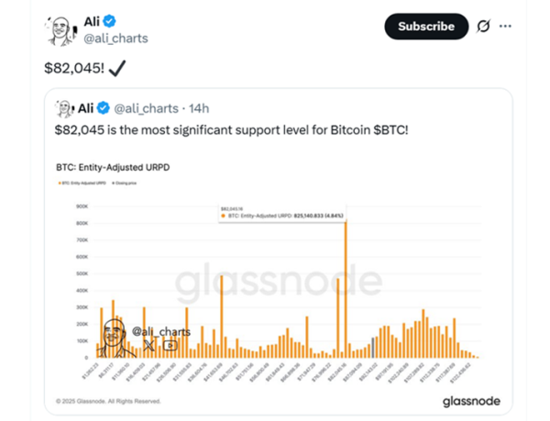Click the small avatar in the quoted tweet
Viewport: 550px width, 421px height.
click(x=64, y=107)
